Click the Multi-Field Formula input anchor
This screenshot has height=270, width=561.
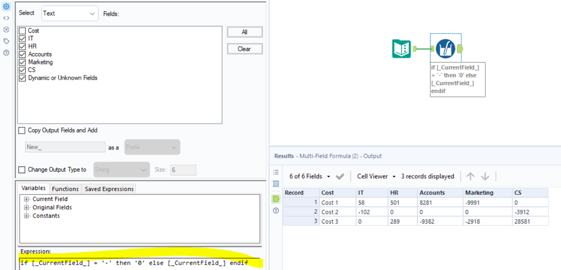pos(432,49)
